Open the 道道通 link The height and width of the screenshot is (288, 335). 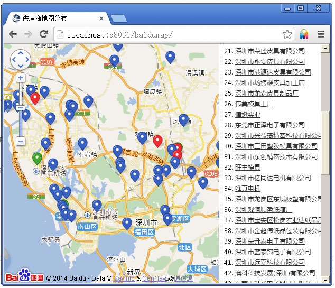click(183, 278)
